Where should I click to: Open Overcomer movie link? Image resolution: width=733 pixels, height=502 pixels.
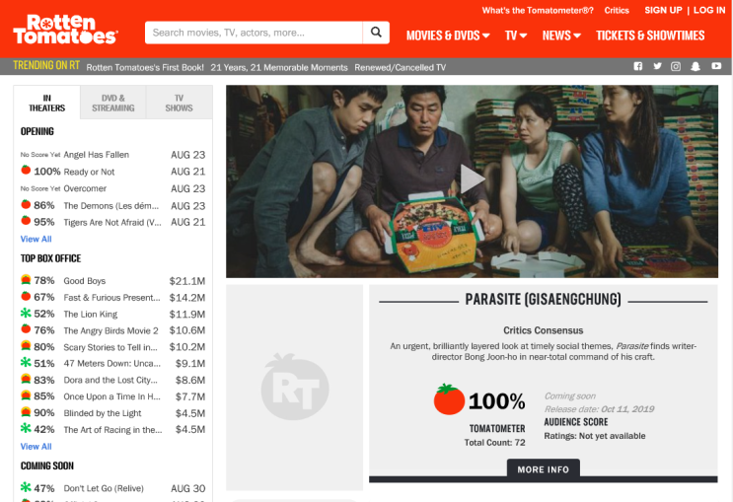[x=85, y=188]
